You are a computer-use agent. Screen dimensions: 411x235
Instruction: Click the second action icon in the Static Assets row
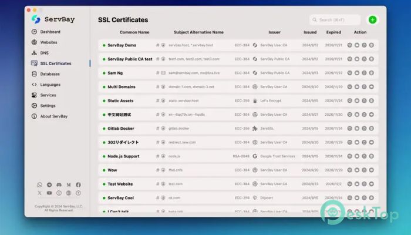tap(357, 100)
